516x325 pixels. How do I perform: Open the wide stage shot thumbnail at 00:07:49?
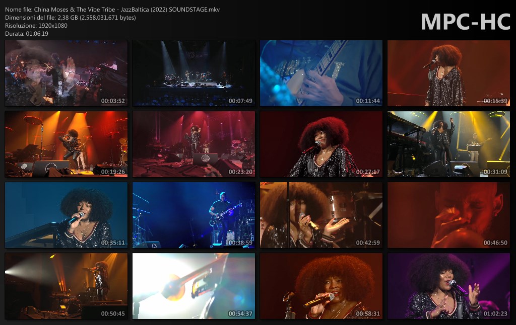(x=193, y=73)
